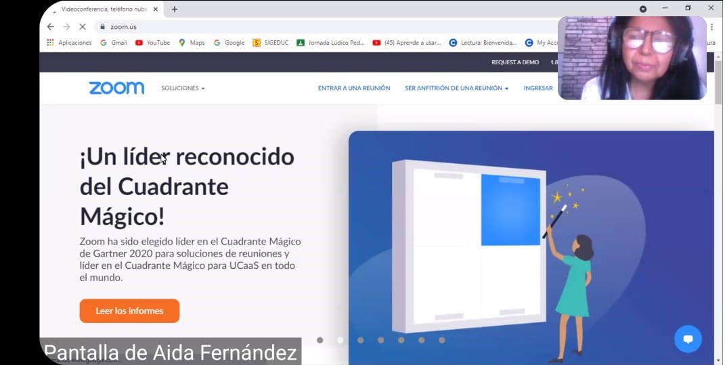The height and width of the screenshot is (365, 725).
Task: Open the Gmail bookmark
Action: (x=114, y=43)
